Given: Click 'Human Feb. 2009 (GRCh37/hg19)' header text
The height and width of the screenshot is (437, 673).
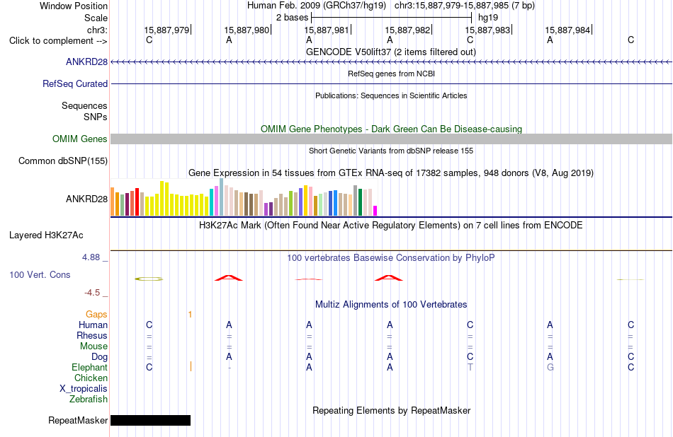Looking at the screenshot, I should pos(317,6).
